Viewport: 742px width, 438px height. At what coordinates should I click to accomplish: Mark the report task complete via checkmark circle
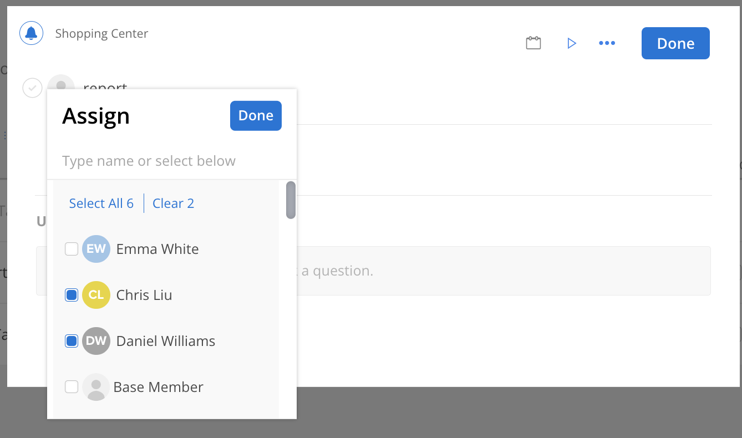coord(32,88)
